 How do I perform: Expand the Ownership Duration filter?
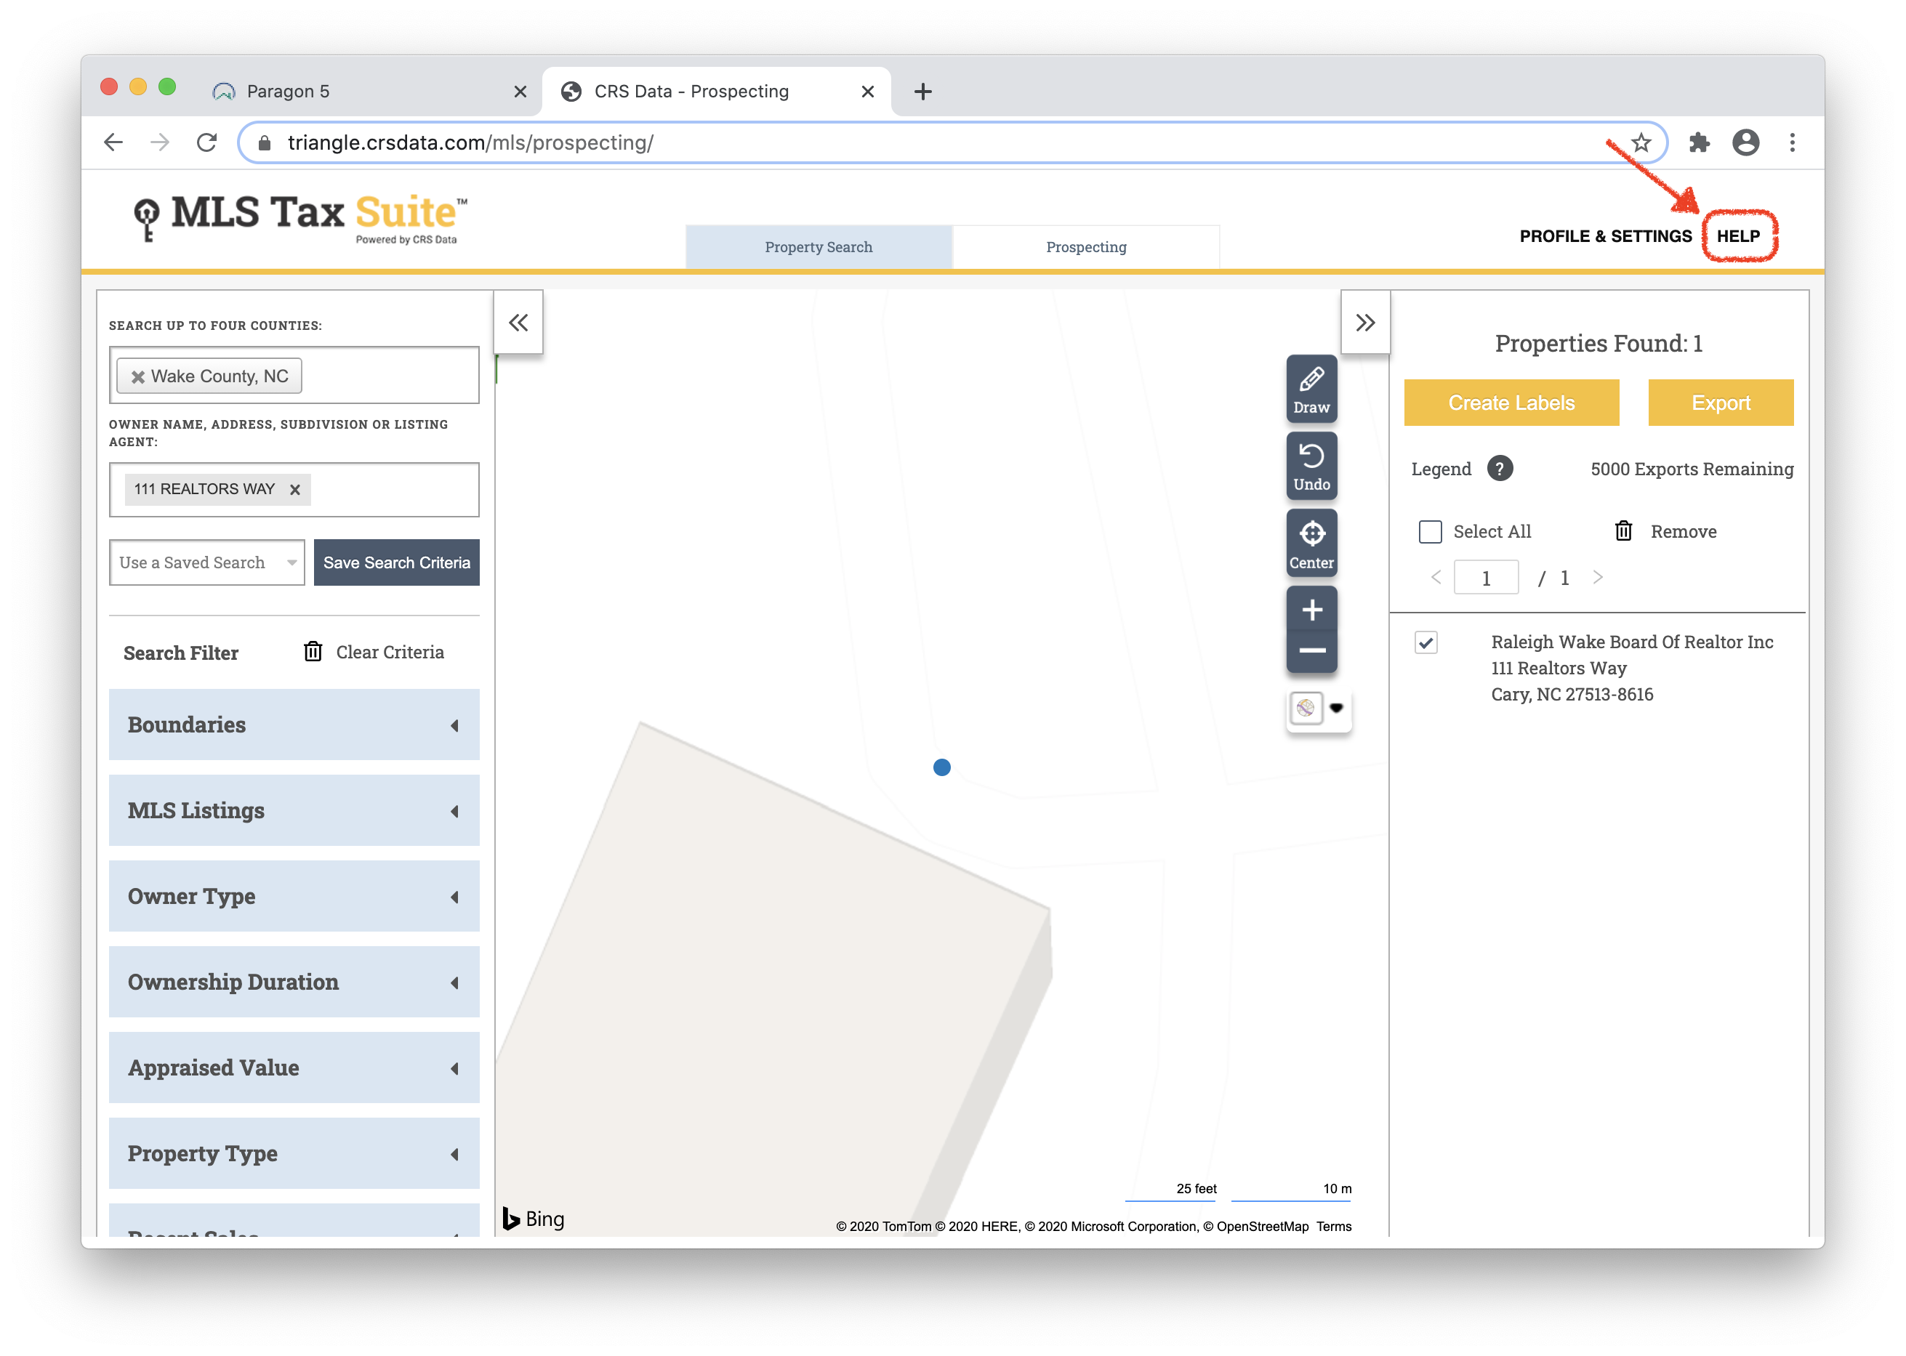[294, 981]
